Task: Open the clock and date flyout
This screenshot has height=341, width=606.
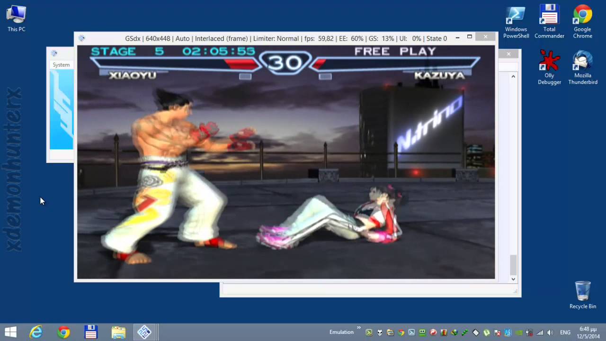Action: point(588,332)
